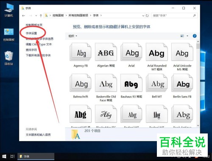Change the view layout icon
This screenshot has width=212, height=161.
point(182,36)
